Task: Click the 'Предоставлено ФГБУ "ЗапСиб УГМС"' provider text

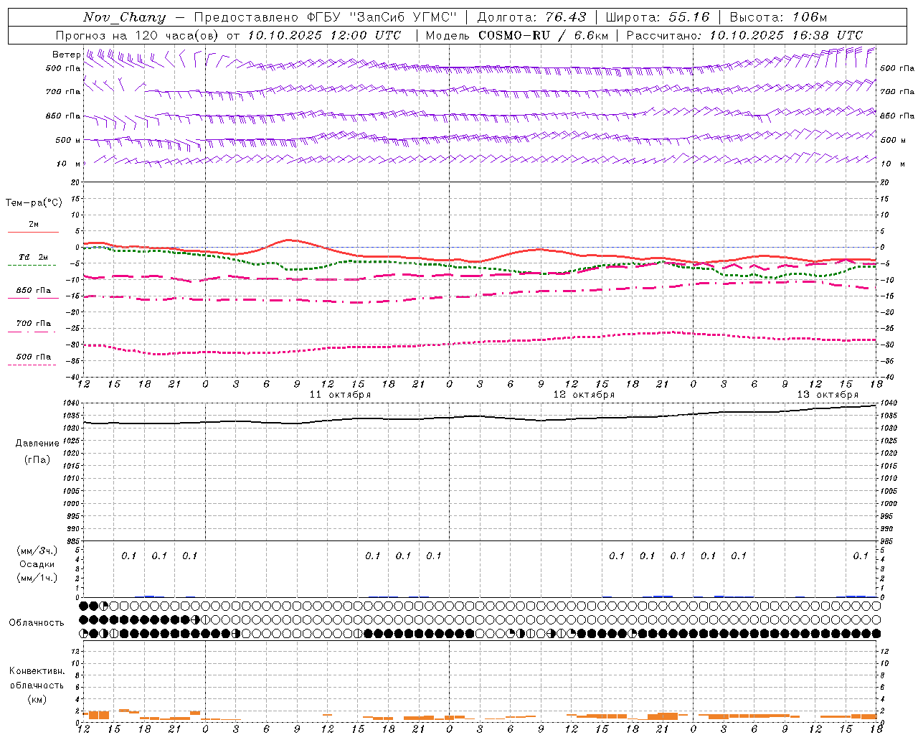Action: 326,17
